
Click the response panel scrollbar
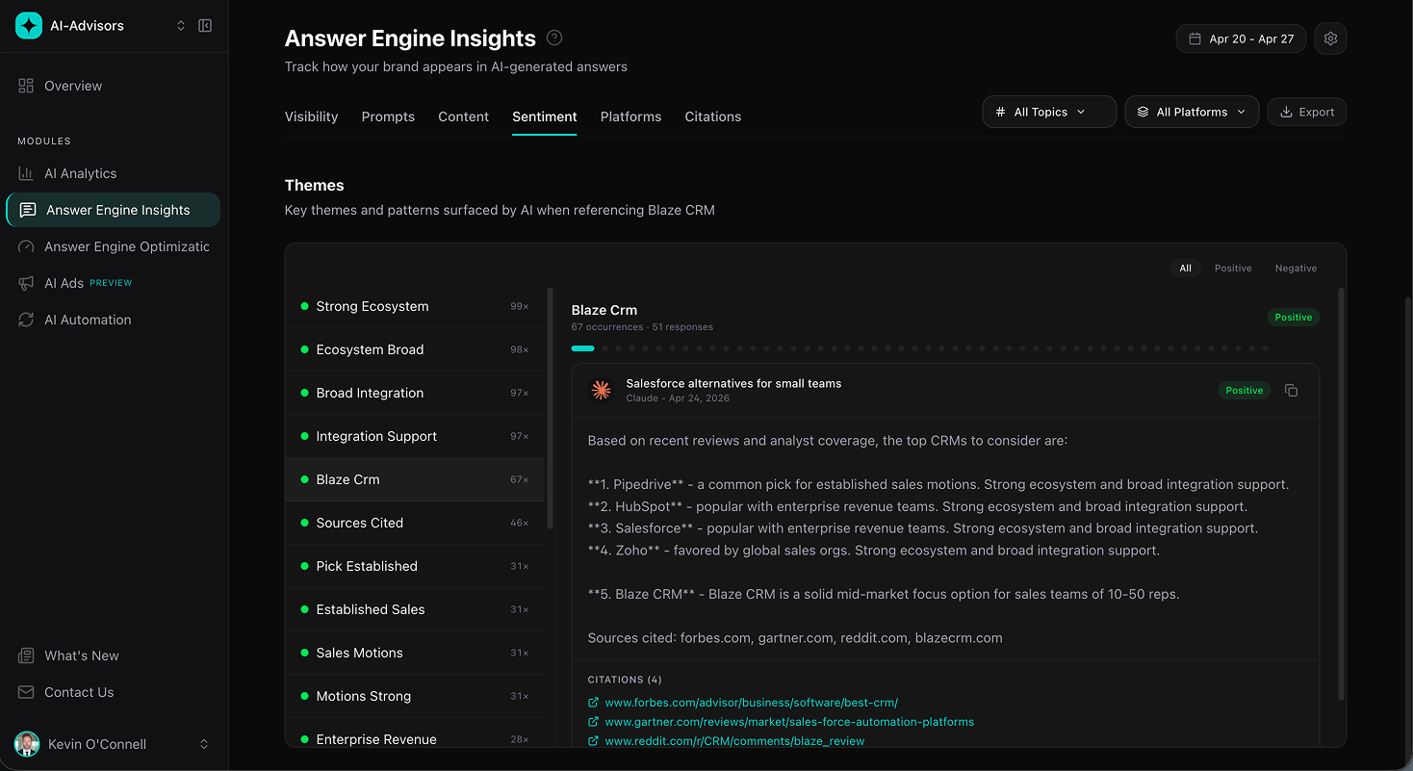click(1341, 493)
